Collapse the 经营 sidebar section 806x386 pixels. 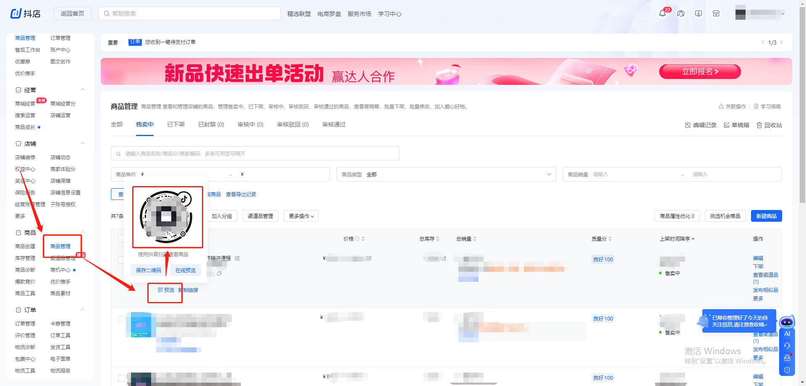(83, 89)
